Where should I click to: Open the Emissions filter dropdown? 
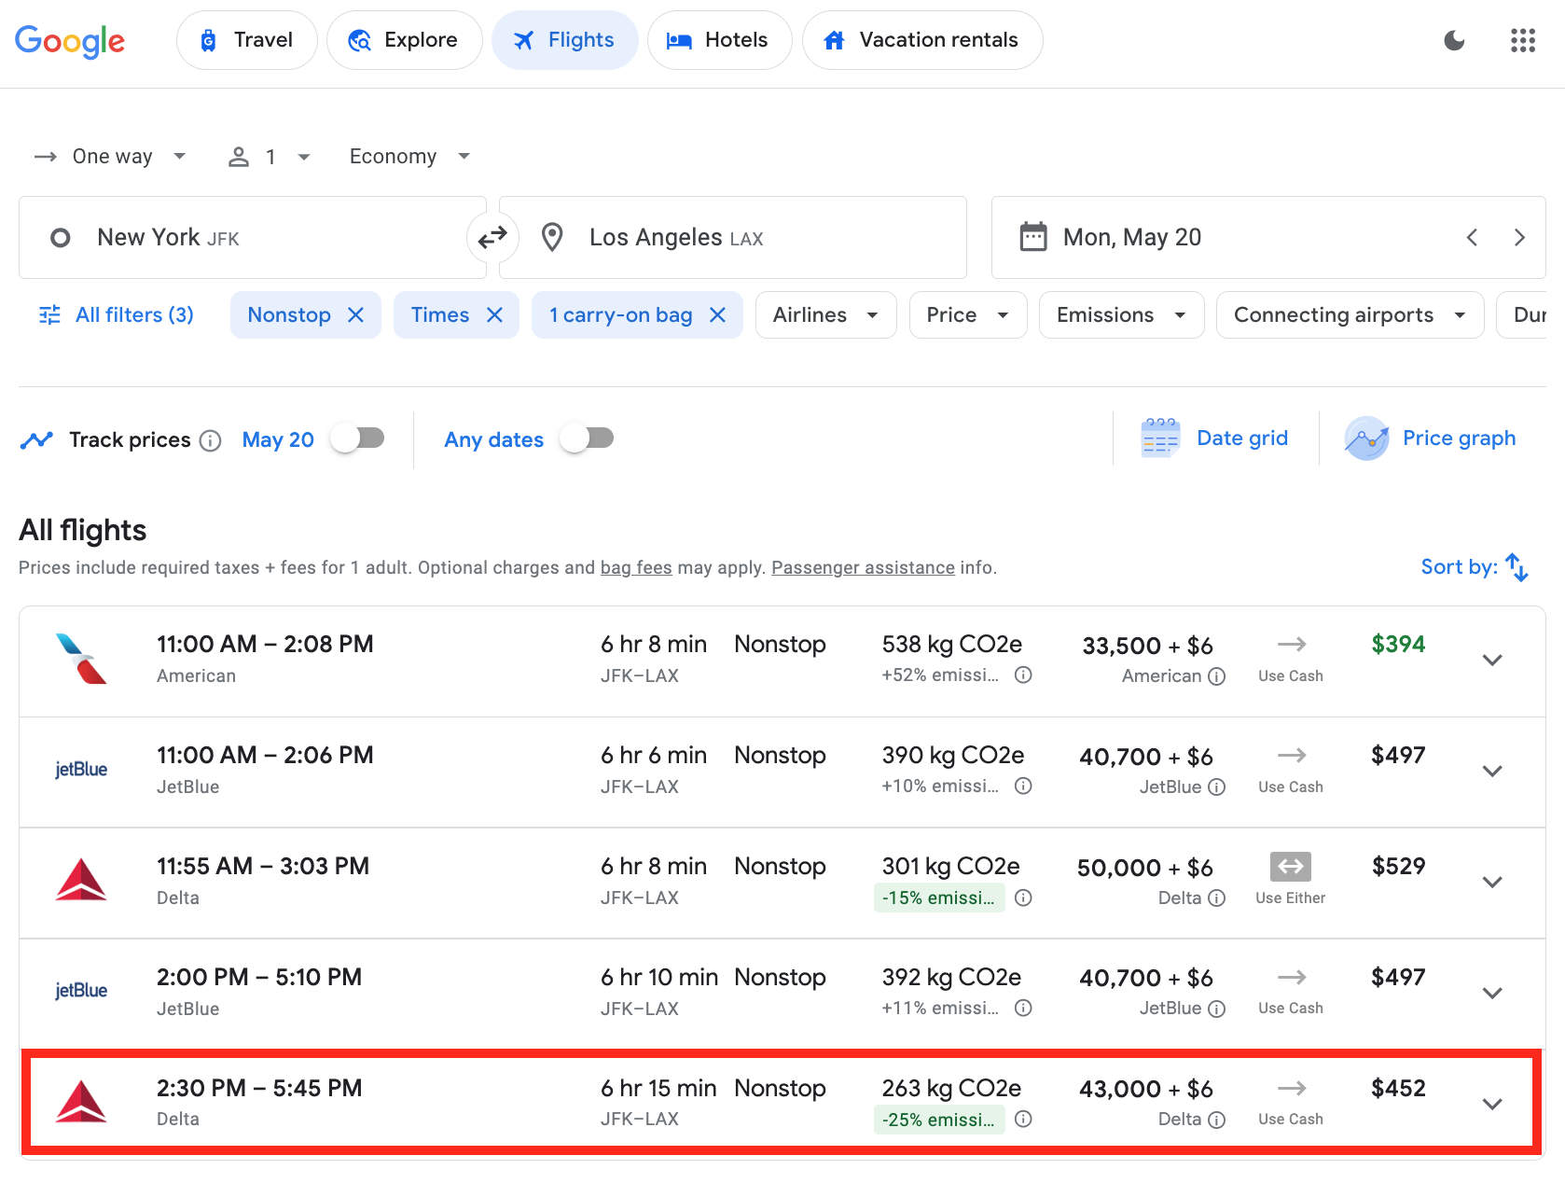[x=1122, y=315]
